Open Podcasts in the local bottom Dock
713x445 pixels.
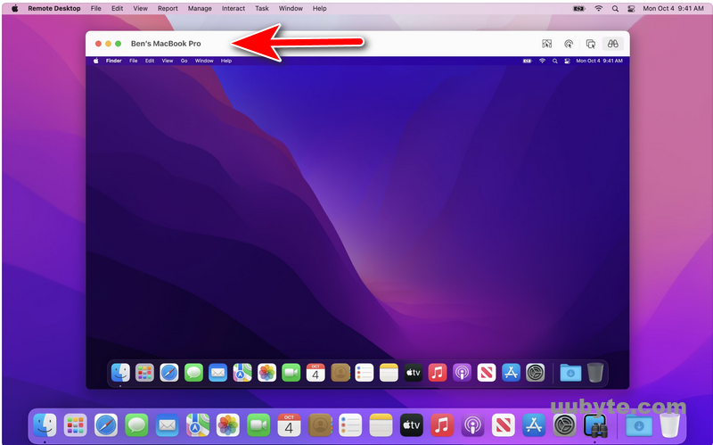point(472,425)
